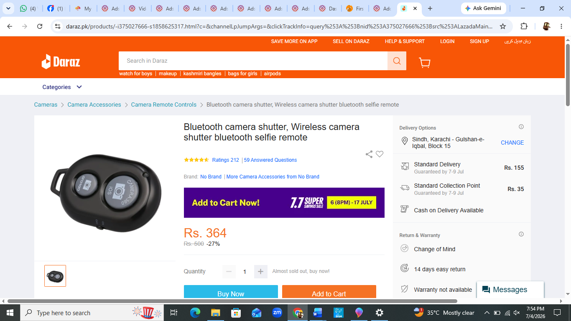The image size is (571, 321).
Task: Share this product via share icon
Action: pyautogui.click(x=369, y=154)
